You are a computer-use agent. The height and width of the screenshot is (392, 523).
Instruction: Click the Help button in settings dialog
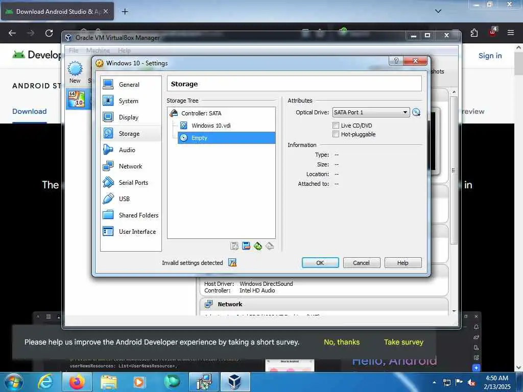click(x=402, y=263)
